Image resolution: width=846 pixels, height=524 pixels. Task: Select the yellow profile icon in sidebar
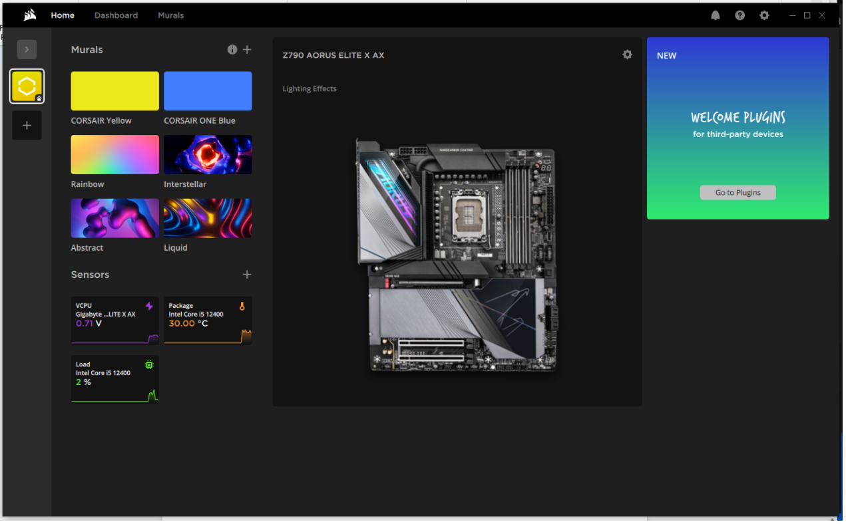click(x=27, y=86)
